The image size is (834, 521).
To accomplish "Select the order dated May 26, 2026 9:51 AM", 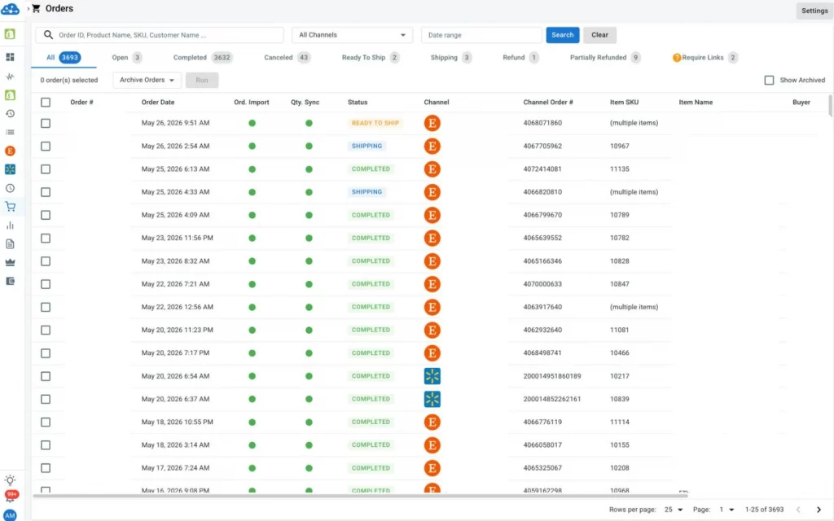I will (46, 123).
